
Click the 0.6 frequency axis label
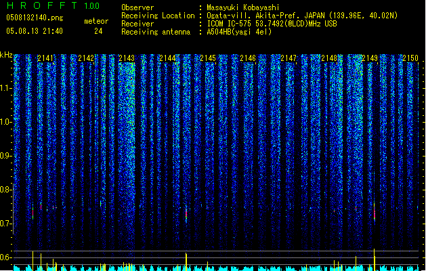(5, 257)
